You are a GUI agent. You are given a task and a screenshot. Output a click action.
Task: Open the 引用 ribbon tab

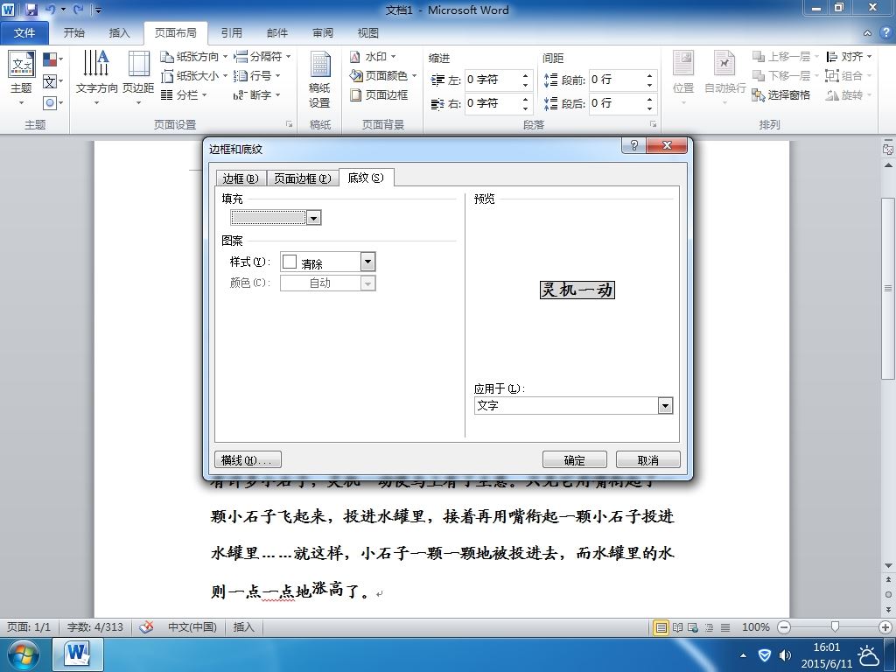click(x=231, y=32)
